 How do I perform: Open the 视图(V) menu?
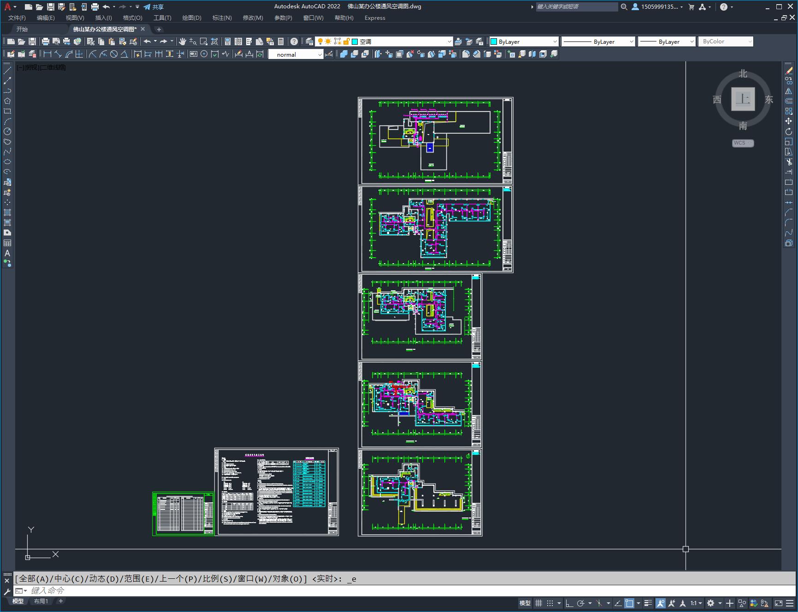click(75, 18)
